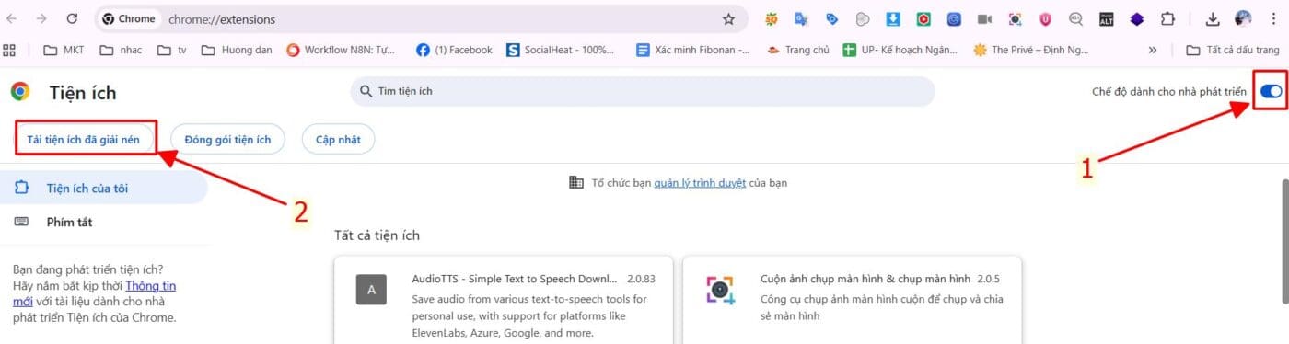Open the Extensions puzzle piece menu
Screen dimensions: 1289x344
(1167, 18)
